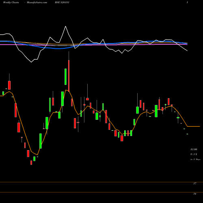Click the '14' price level label
The height and width of the screenshot is (203, 203).
tap(195, 194)
